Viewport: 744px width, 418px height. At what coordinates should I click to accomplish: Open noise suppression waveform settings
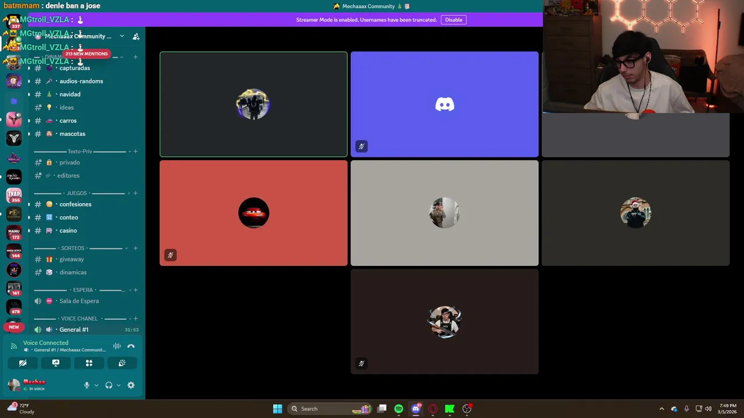(x=117, y=346)
